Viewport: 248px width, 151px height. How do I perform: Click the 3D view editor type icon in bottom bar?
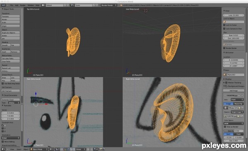pos(3,149)
